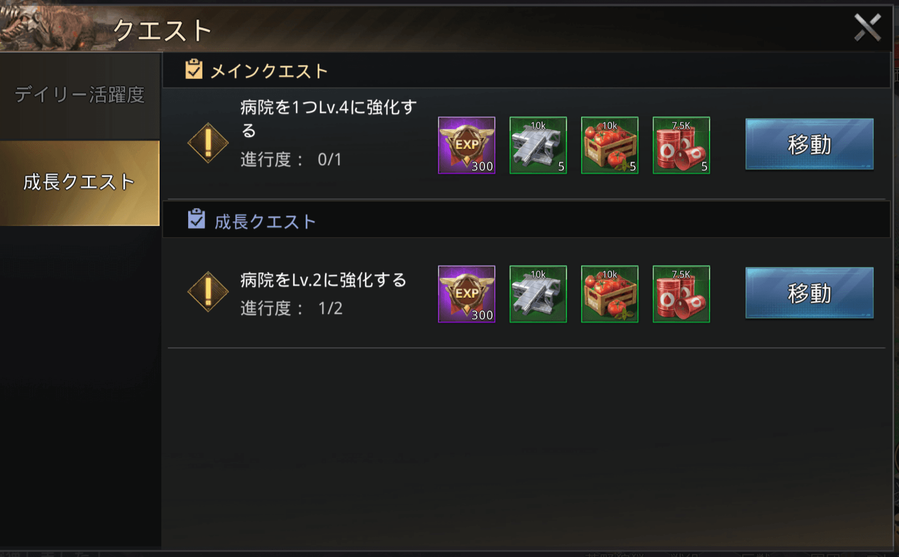The image size is (899, 557).
Task: Click 移動 for the hospital Lv.4 quest
Action: (x=809, y=144)
